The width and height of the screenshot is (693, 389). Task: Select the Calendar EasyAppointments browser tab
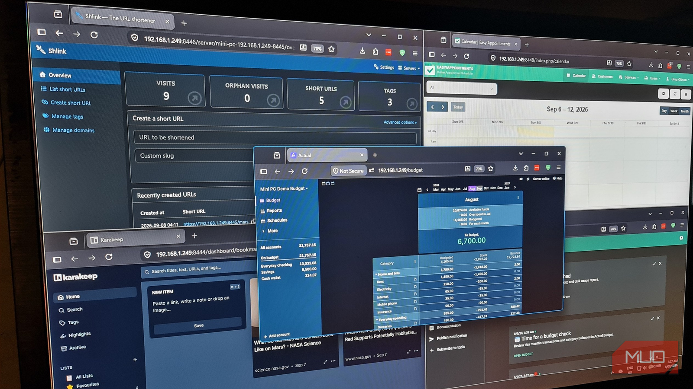pyautogui.click(x=486, y=42)
